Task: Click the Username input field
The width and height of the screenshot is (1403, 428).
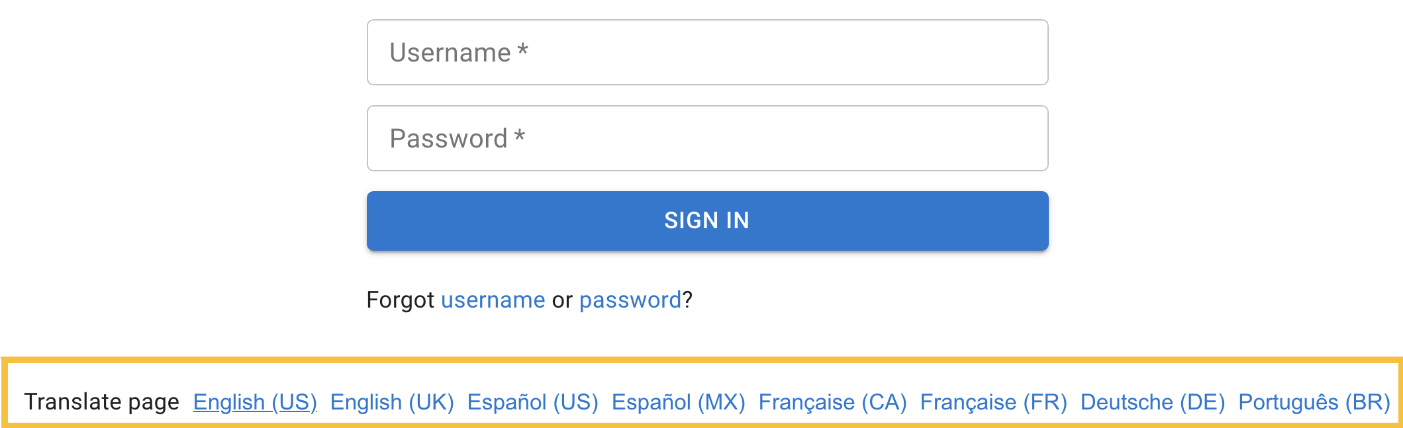Action: (x=707, y=52)
